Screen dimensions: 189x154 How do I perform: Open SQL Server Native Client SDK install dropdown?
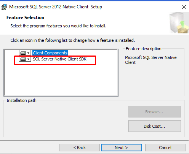[x=25, y=59]
